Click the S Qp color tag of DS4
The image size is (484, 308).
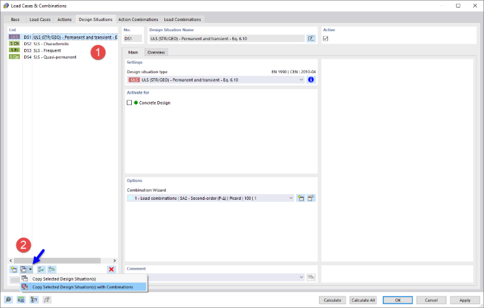point(14,57)
